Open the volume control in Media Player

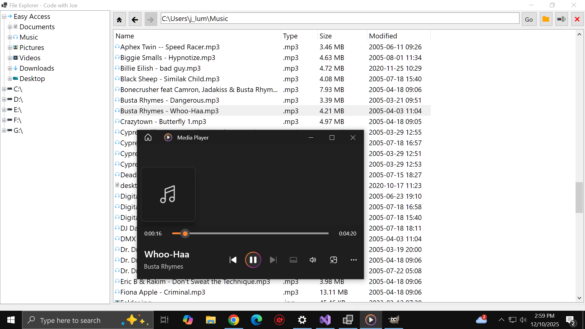313,260
